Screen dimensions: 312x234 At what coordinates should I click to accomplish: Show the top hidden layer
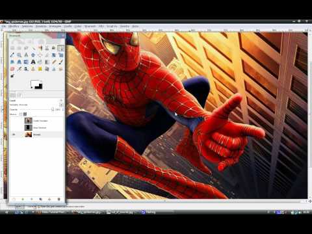[x=14, y=120]
